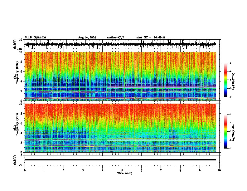Click the "6" kHz tick on ch.2 frequency axis
Image resolution: width=247 pixels, height=191 pixels.
pyautogui.click(x=22, y=123)
